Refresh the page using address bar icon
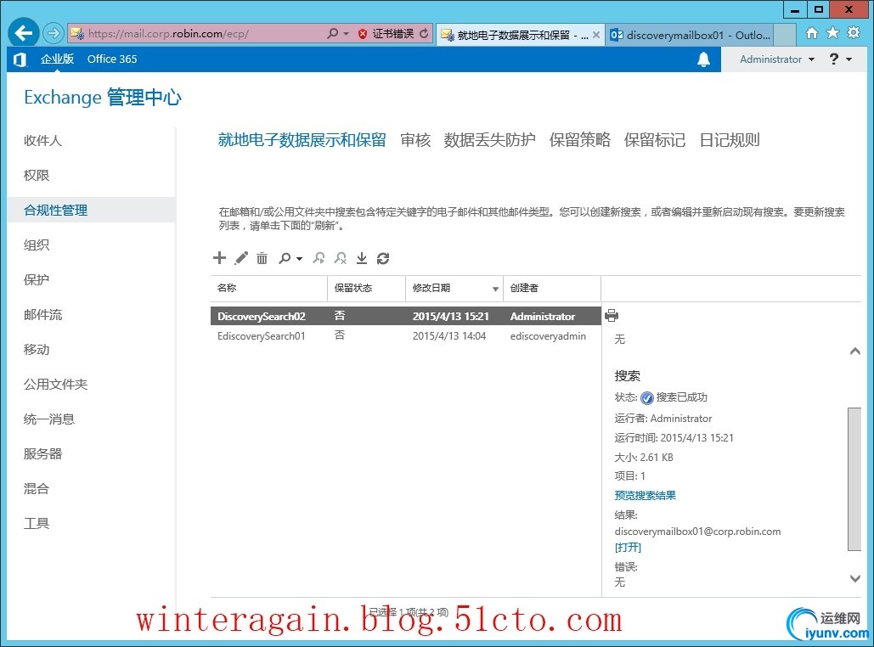This screenshot has width=874, height=647. click(424, 33)
